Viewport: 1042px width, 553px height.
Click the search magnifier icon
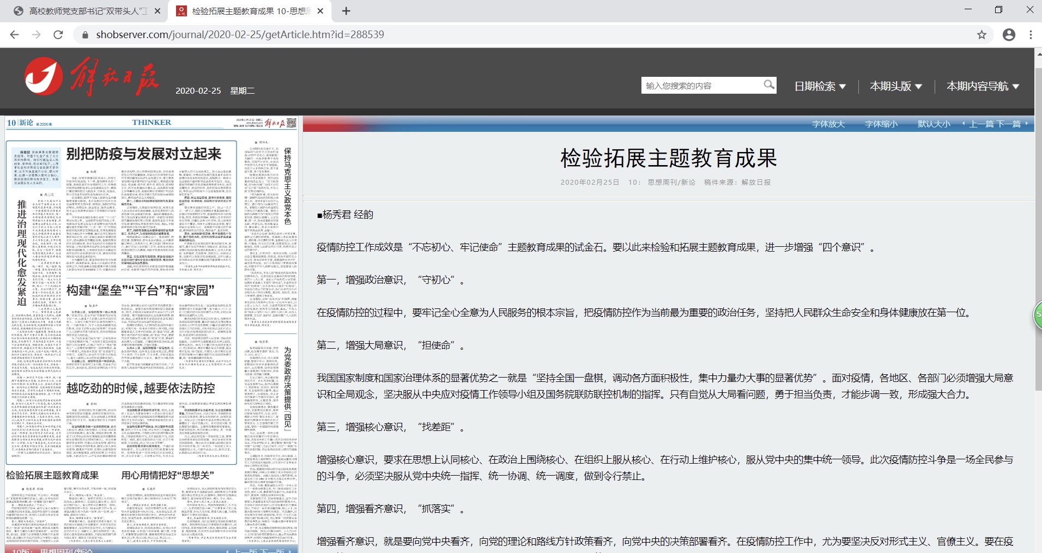[768, 84]
